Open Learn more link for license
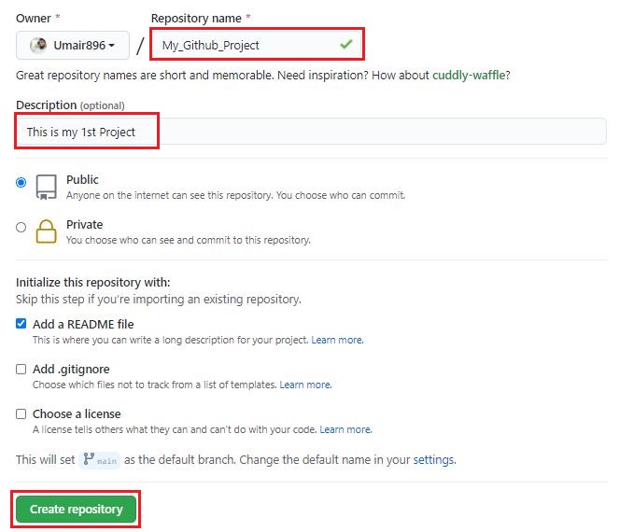Viewport: 619px width, 532px height. coord(345,429)
